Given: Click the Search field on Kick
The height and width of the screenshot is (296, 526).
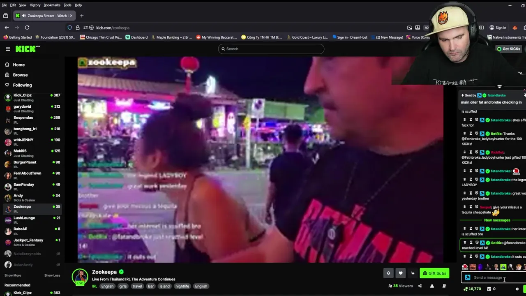Looking at the screenshot, I should pos(271,49).
